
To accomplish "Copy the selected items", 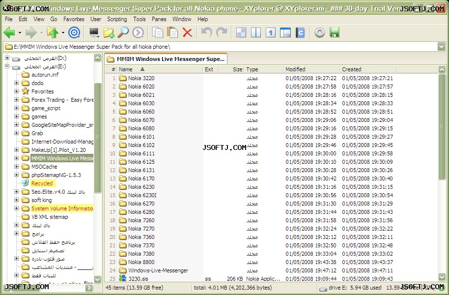I will [158, 32].
